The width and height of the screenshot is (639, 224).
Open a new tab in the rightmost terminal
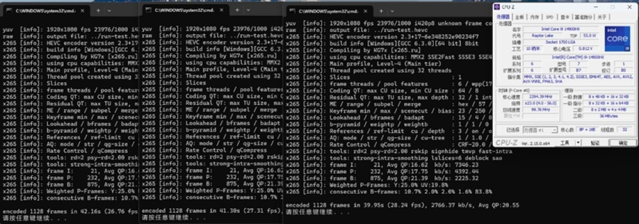point(381,11)
